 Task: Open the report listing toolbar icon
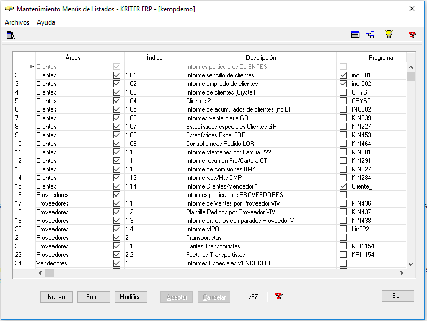[11, 35]
